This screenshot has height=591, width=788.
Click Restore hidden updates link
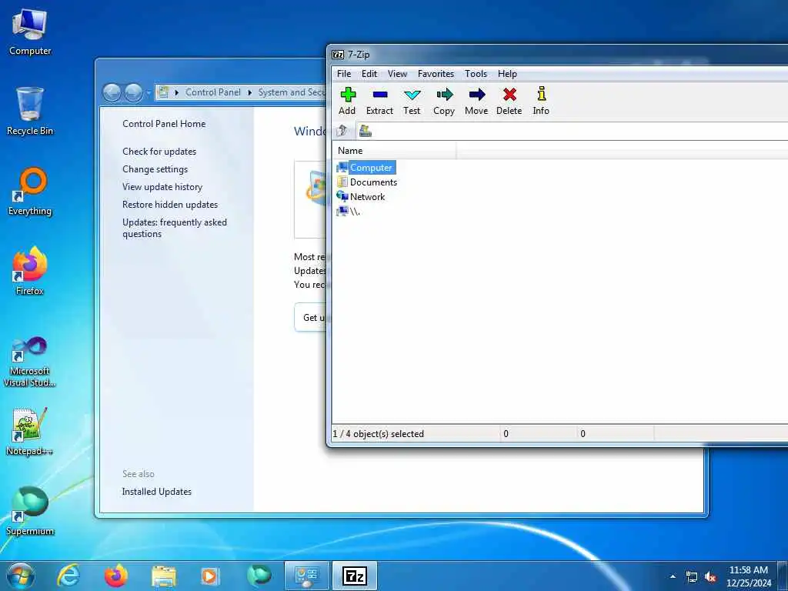click(170, 205)
